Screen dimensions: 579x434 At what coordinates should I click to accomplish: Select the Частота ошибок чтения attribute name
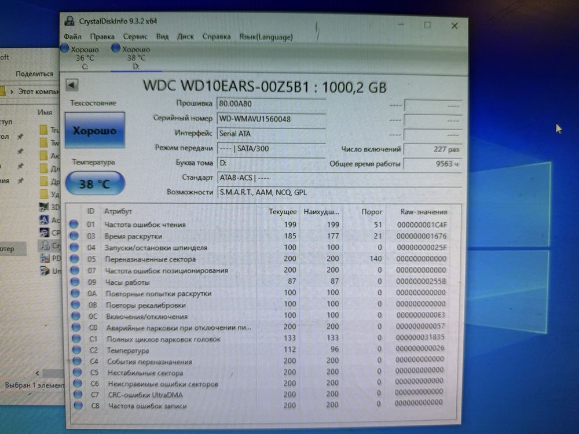(145, 225)
